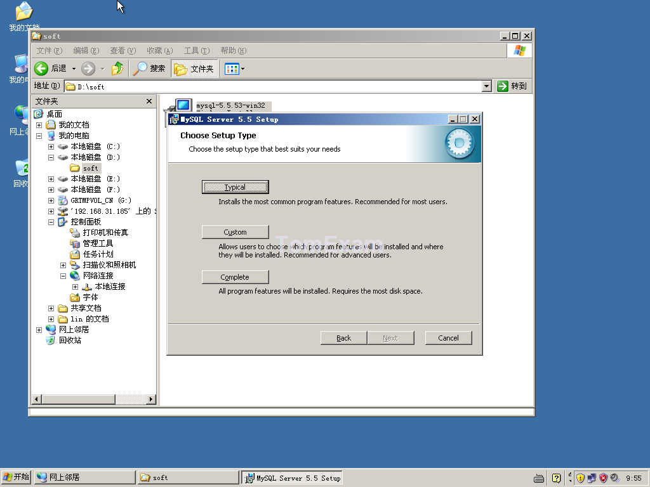Go Back in MySQL Setup wizard
Screen dimensions: 650x487
(343, 338)
